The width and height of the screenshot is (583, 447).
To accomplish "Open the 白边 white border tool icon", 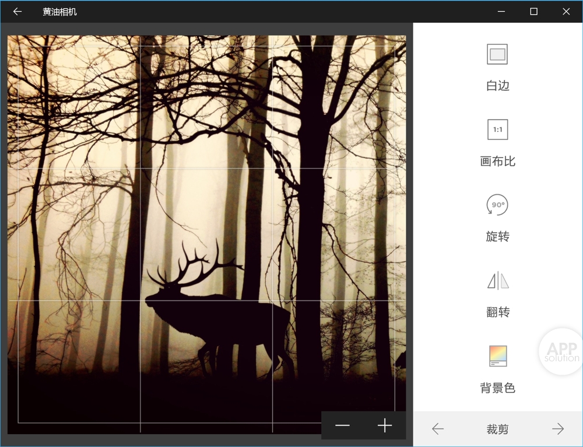I will coord(497,54).
